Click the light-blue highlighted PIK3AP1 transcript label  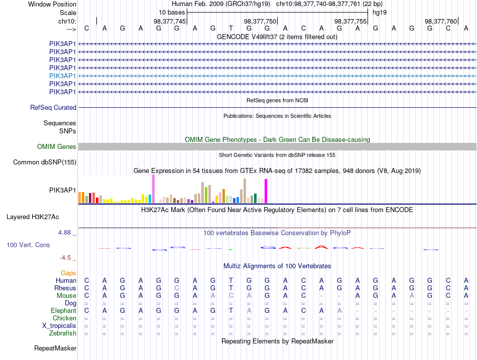[x=63, y=76]
